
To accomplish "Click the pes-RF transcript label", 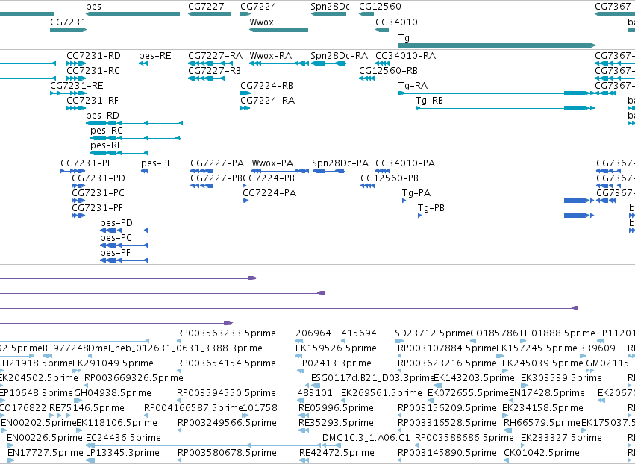I will 106,145.
